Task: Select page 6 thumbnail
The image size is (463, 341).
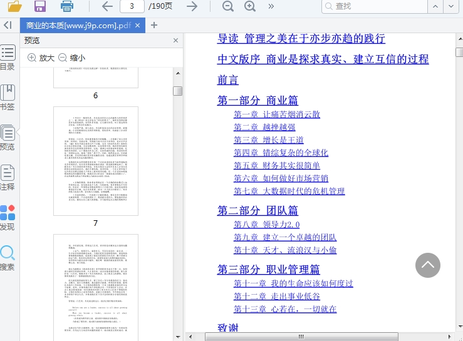Action: point(96,78)
